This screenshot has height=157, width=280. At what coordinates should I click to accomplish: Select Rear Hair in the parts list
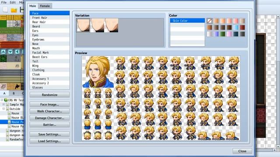point(49,22)
